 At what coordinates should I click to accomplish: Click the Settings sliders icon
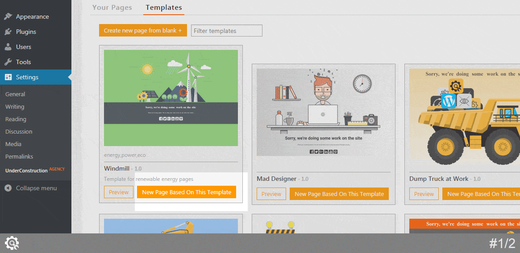(8, 77)
